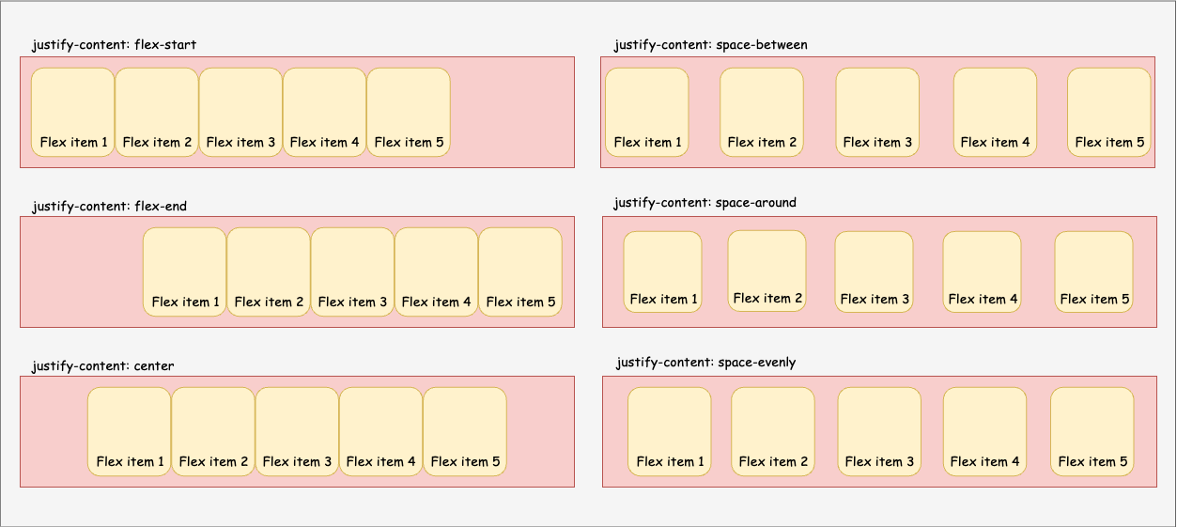Select the "justify-content: flex-end" heading text

109,206
